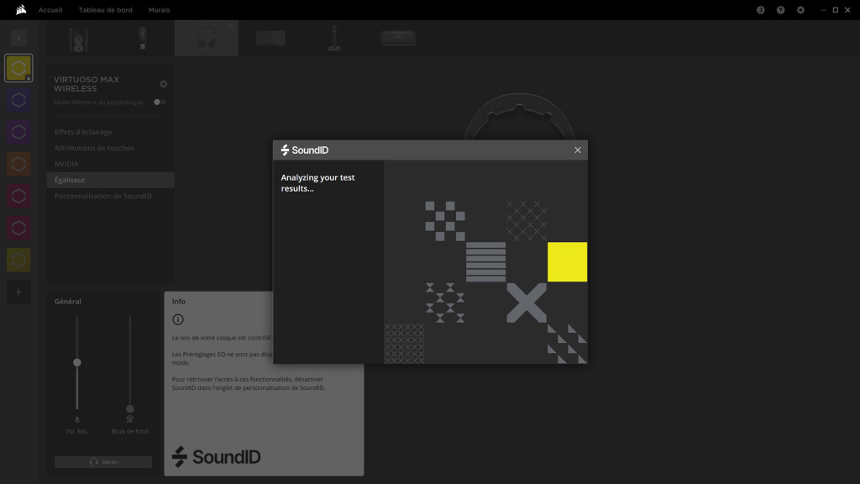Click the large SoundID logo in Info panel
Screen dimensions: 860x484
216,456
